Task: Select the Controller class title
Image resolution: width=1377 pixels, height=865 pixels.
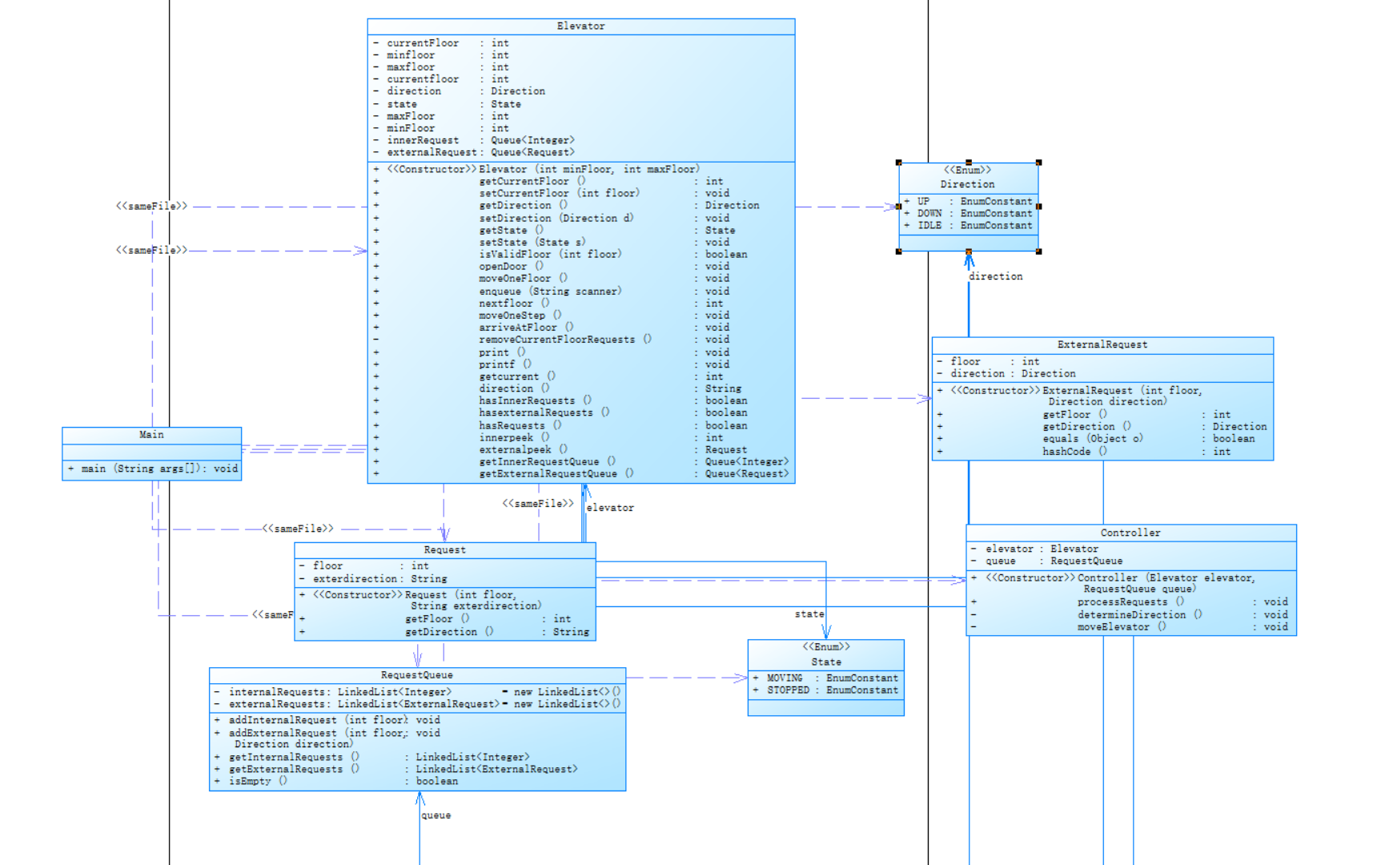Action: tap(1130, 533)
